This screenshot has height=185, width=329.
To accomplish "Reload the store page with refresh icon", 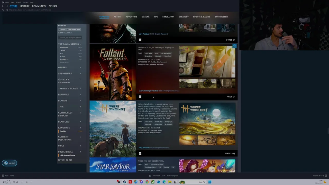I will pos(3,10).
